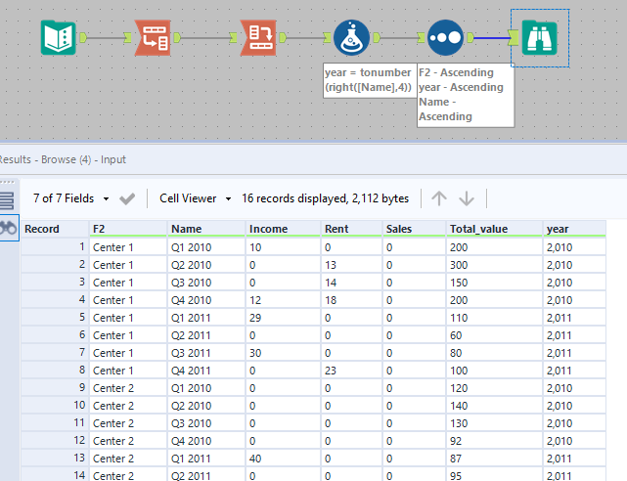Click the 'Q4 2010' cell for Center 1

coord(204,300)
